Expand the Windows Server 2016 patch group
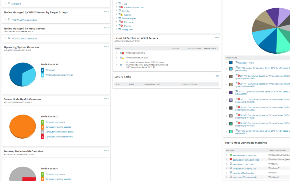This screenshot has height=181, width=290. pyautogui.click(x=116, y=53)
